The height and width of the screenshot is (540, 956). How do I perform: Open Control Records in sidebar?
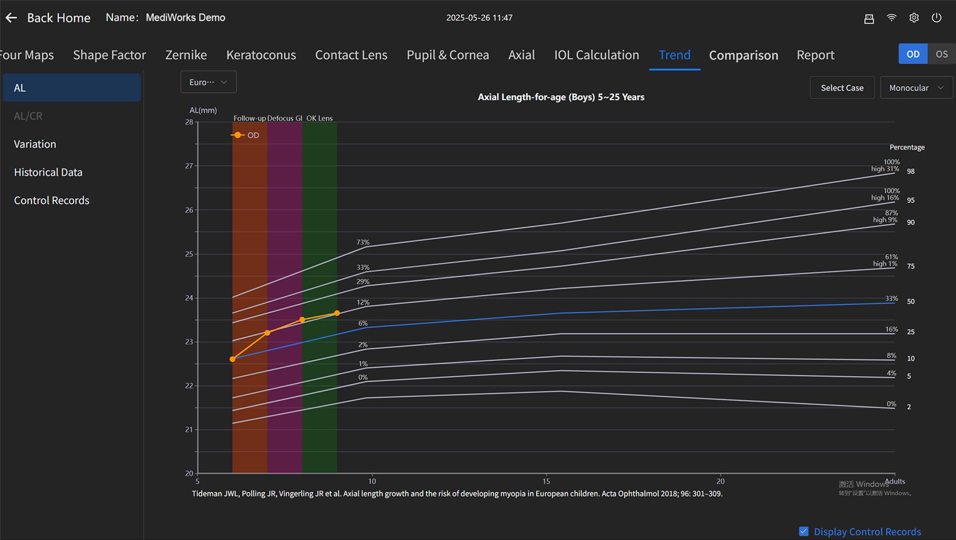click(x=51, y=200)
